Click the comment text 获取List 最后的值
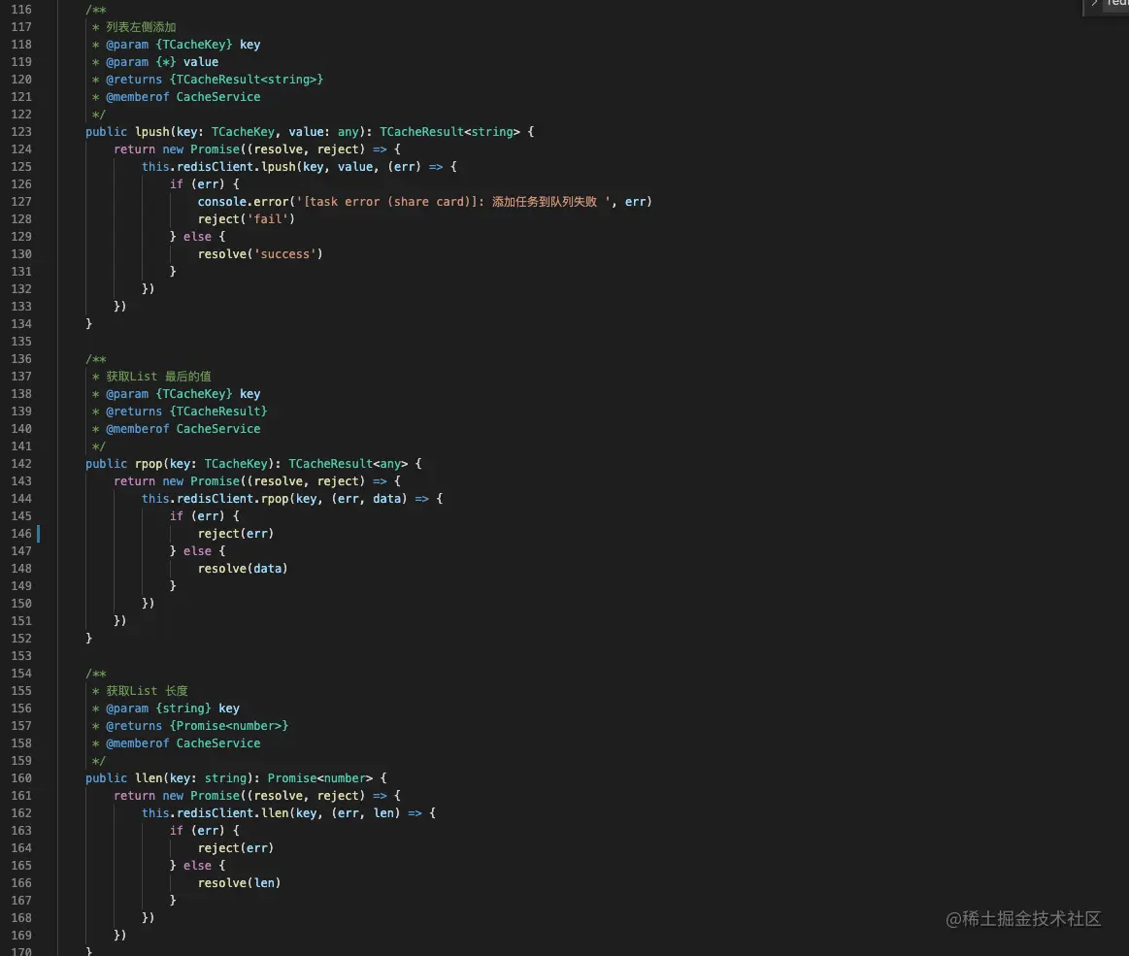This screenshot has height=956, width=1129. click(158, 377)
